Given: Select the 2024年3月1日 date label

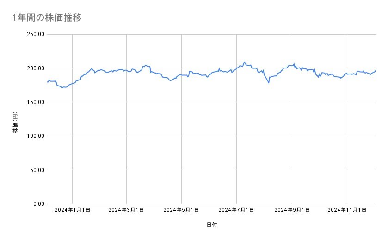Looking at the screenshot, I should [126, 210].
